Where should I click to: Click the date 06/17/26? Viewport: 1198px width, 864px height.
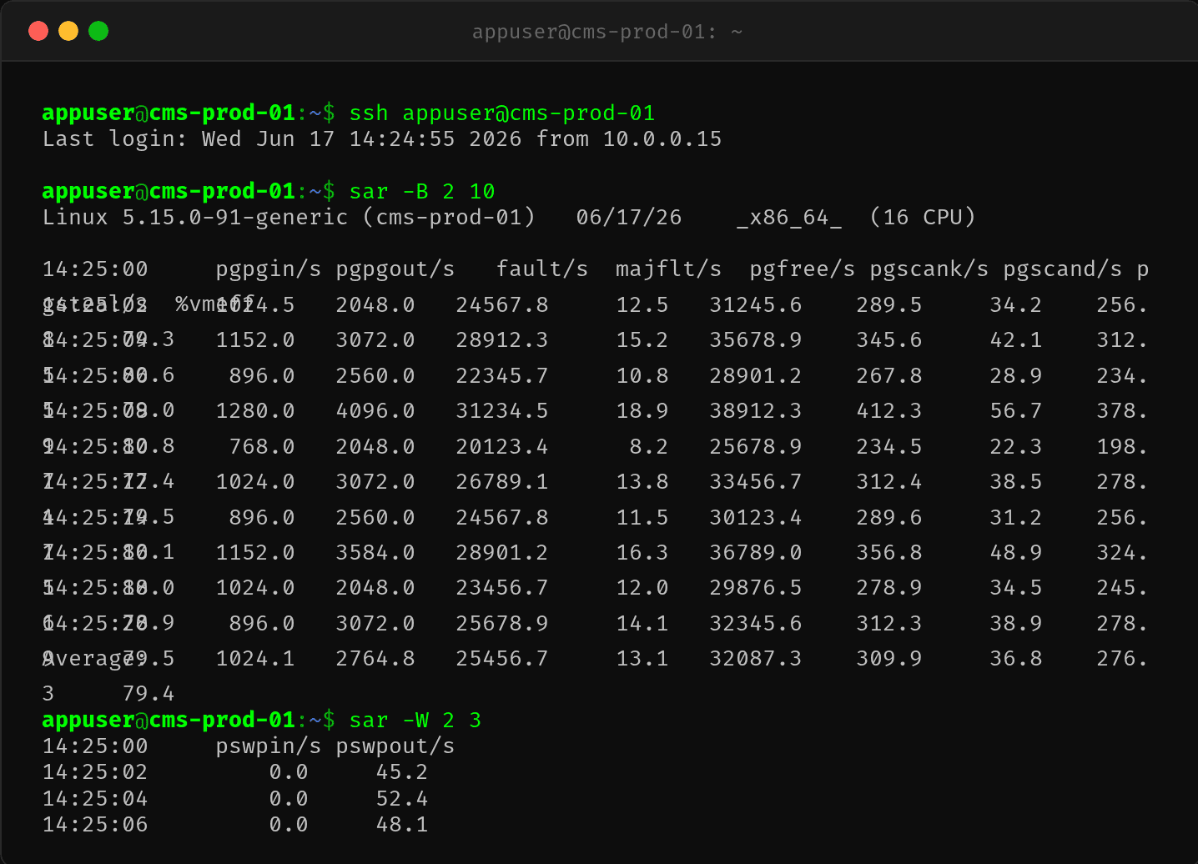(629, 217)
